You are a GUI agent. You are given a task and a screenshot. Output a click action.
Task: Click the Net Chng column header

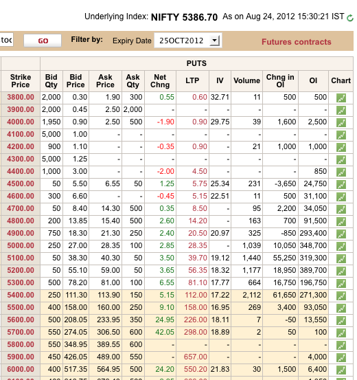(160, 81)
